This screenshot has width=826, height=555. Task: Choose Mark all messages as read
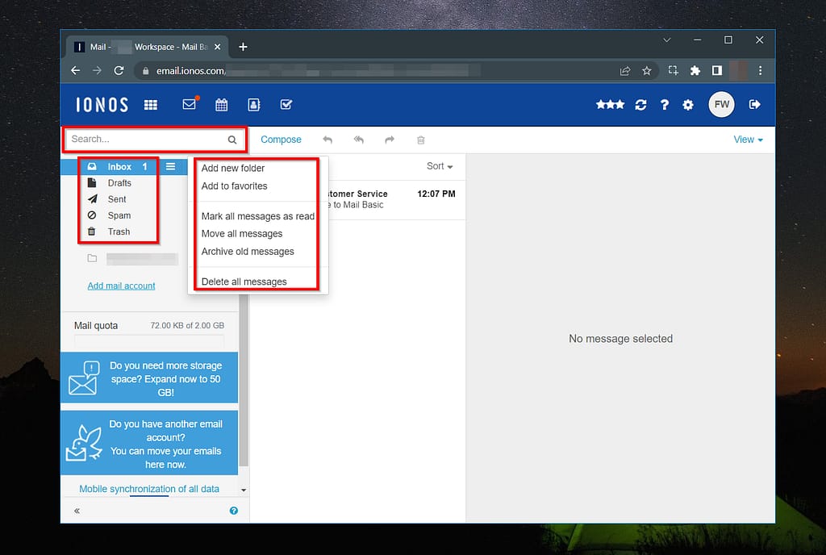(257, 216)
